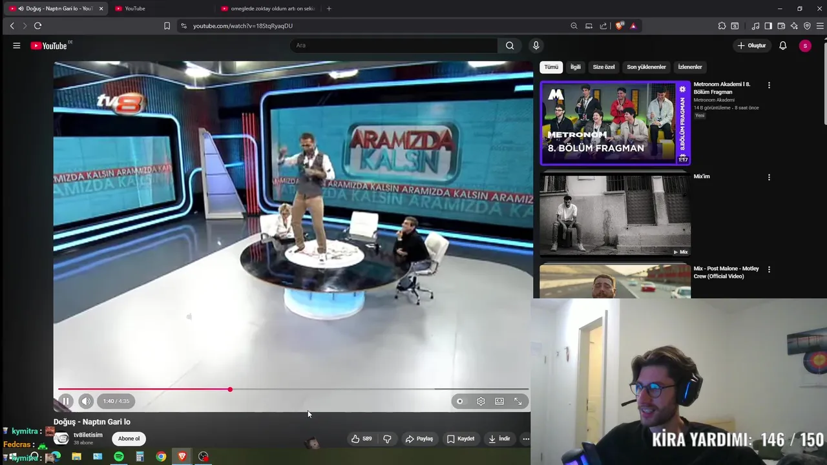This screenshot has height=465, width=827.
Task: Select the İlgili filter chip
Action: tap(575, 67)
